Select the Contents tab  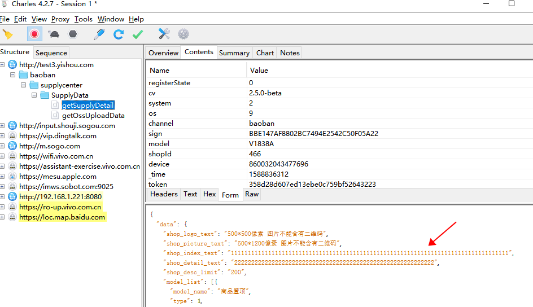coord(199,52)
